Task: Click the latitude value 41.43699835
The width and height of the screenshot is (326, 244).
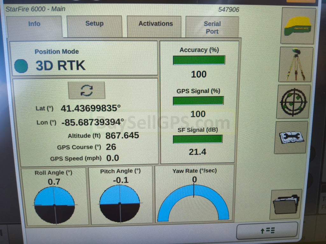Action: pos(90,108)
